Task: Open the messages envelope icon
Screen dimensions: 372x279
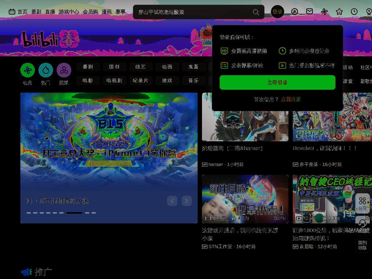Action: pos(310,11)
